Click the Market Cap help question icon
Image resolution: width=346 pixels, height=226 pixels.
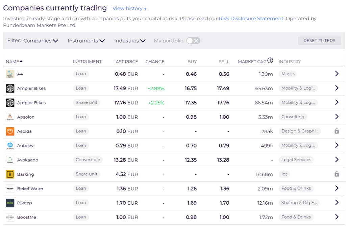(x=270, y=60)
